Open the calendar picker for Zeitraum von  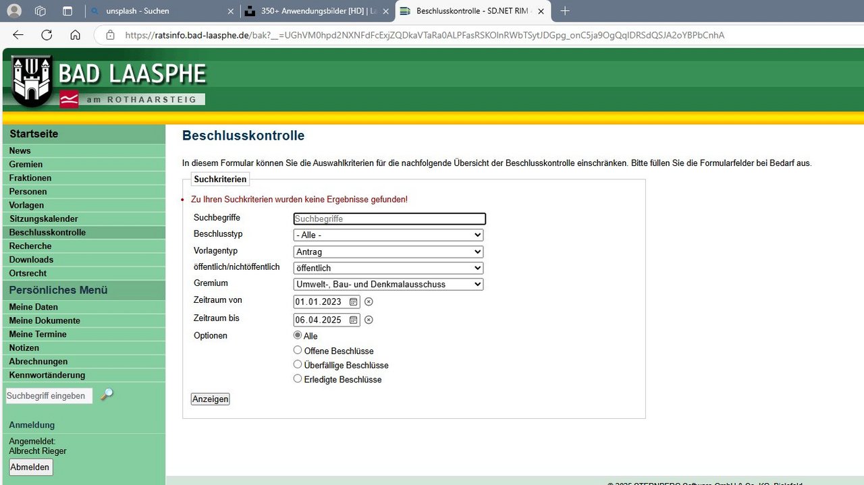[x=354, y=302]
